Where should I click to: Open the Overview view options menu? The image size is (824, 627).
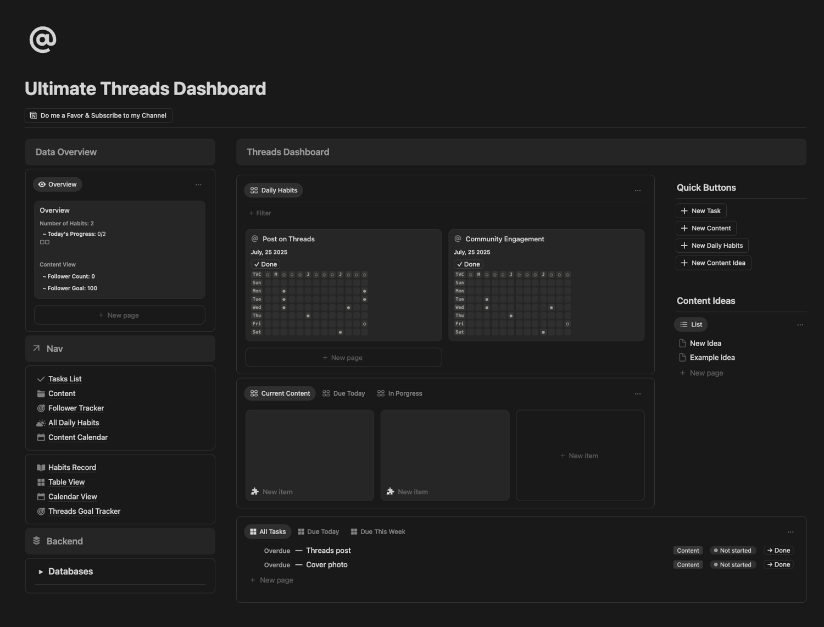(198, 185)
